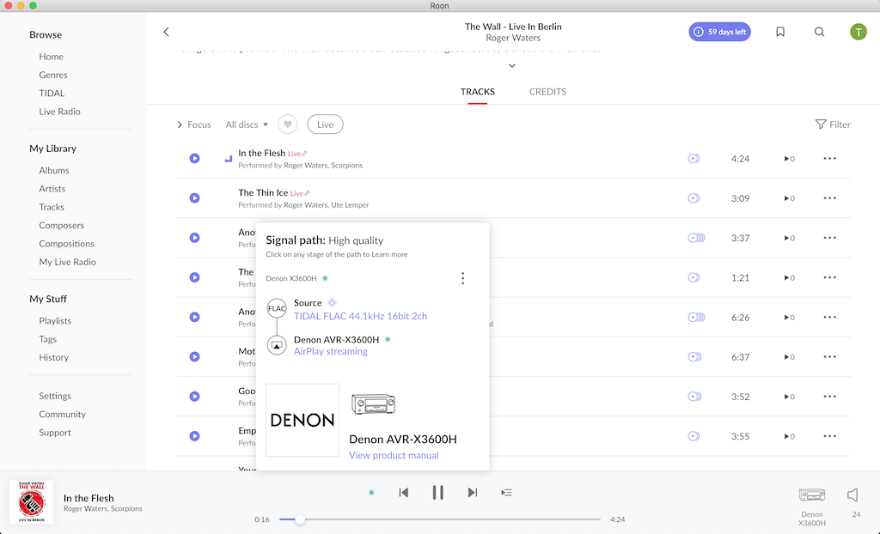The image size is (880, 534).
Task: Open History under My Stuff
Action: click(54, 357)
